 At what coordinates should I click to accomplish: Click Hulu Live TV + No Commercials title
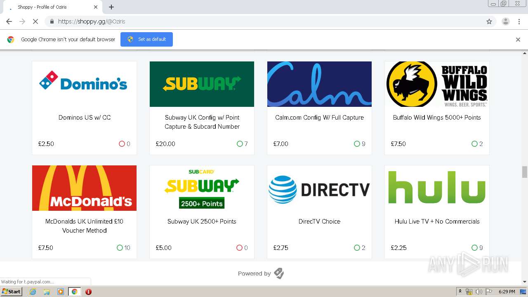pyautogui.click(x=437, y=222)
